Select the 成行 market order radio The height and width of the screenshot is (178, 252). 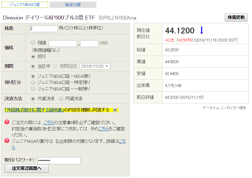pos(33,56)
